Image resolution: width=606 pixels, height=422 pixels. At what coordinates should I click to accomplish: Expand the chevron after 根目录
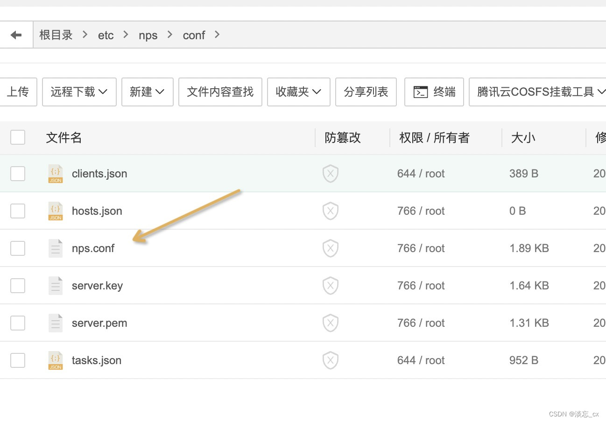(85, 35)
